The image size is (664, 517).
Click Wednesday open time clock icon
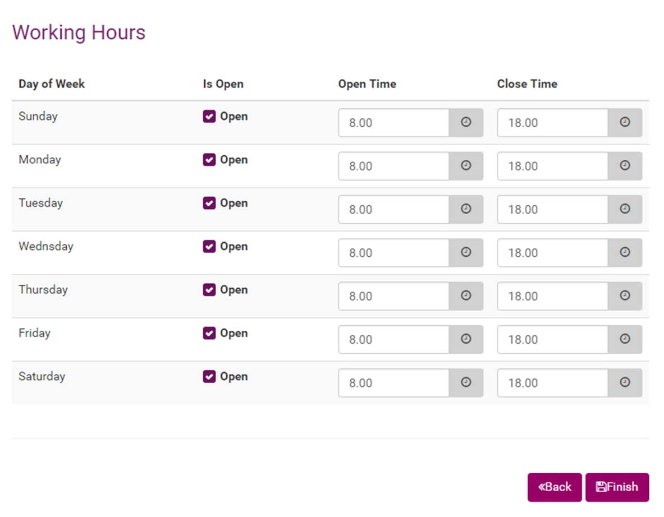point(466,252)
